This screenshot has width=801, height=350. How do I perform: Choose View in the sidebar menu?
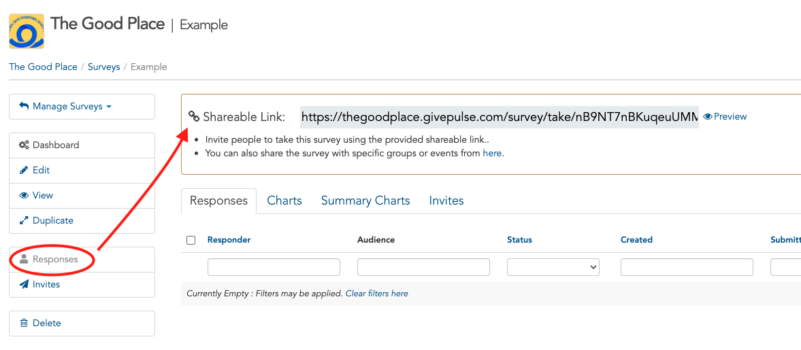(82, 196)
